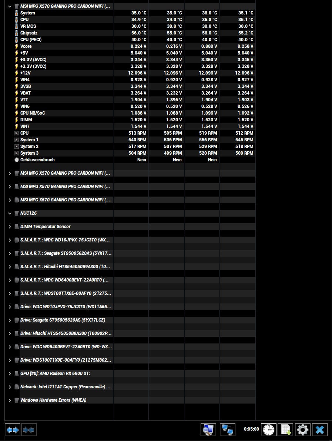Click the fan icon beside System 2
Screen dimensions: 332x441
pyautogui.click(x=17, y=147)
